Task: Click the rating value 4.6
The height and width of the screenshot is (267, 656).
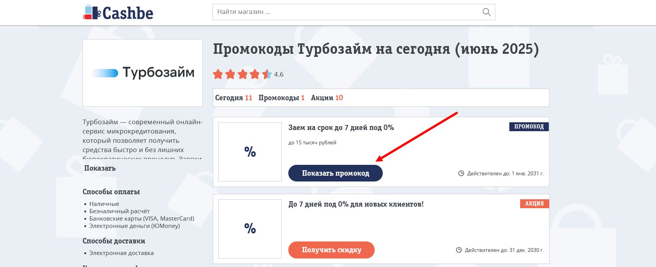Action: point(279,74)
